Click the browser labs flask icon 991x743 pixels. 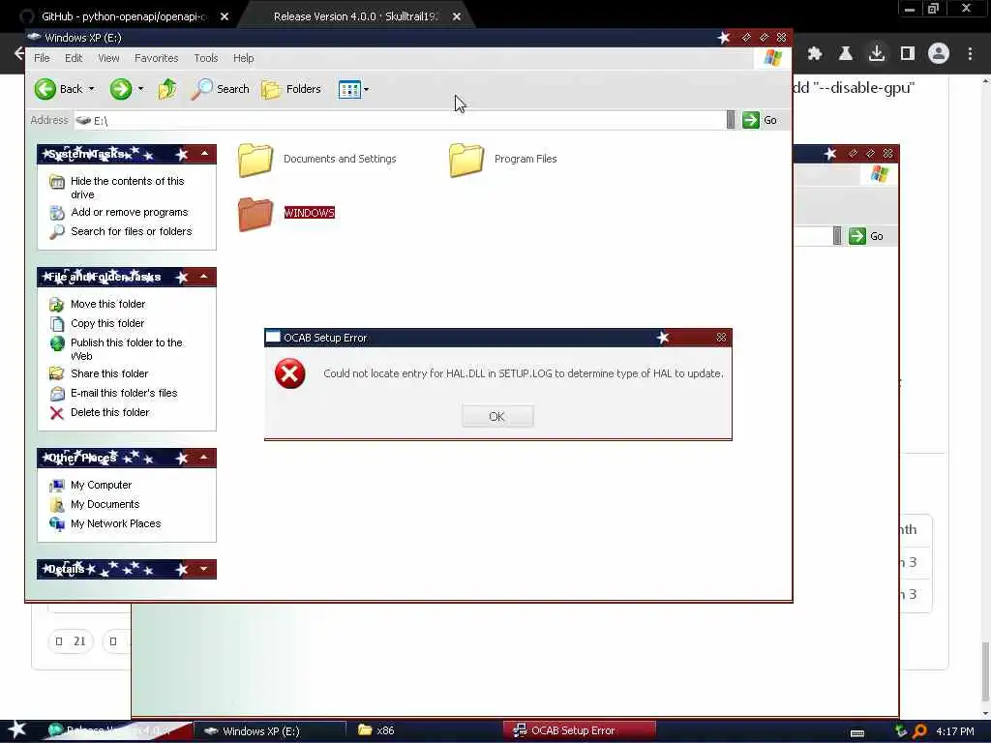[846, 54]
